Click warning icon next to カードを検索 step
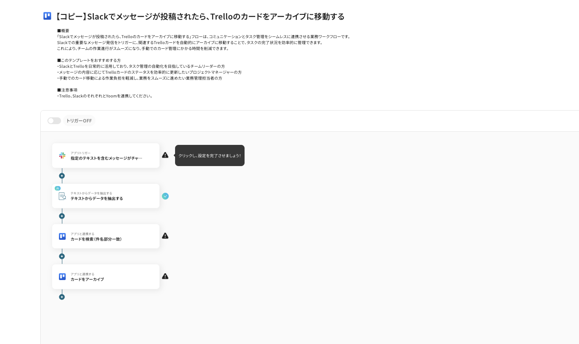579x344 pixels. point(165,236)
